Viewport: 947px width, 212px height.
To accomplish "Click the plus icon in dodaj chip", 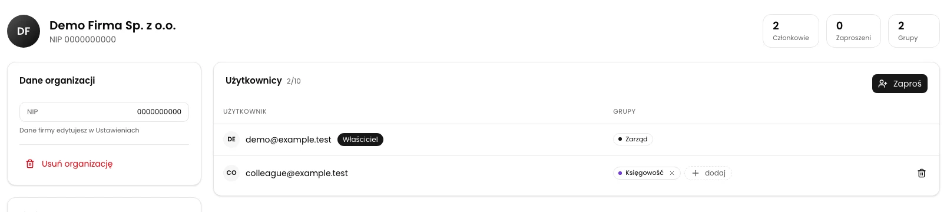I will tap(696, 173).
